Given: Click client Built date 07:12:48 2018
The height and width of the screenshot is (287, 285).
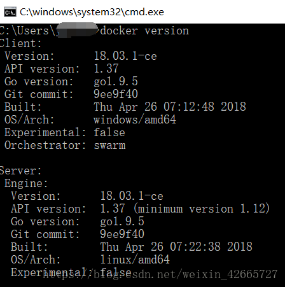Looking at the screenshot, I should [205, 106].
